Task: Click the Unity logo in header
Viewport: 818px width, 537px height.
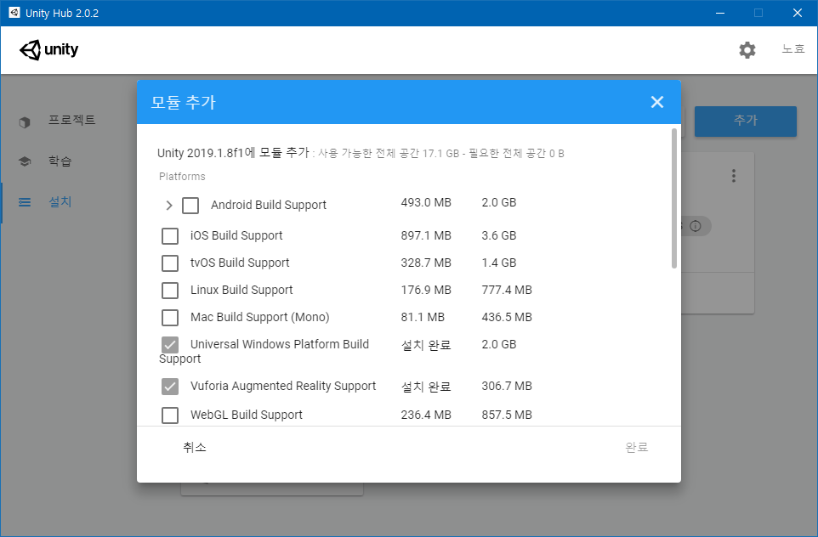Action: pos(48,50)
